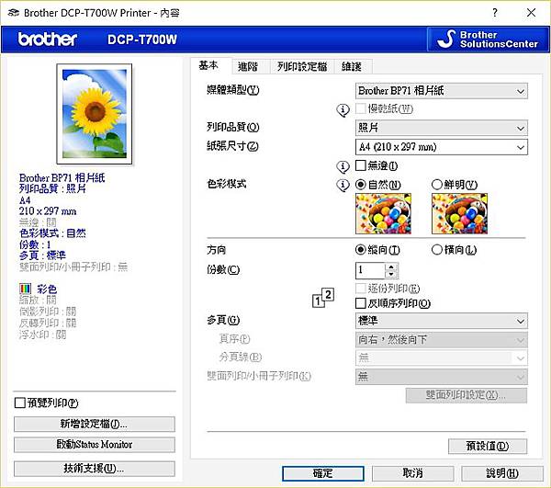Click the 自然 color sample image
This screenshot has width=551, height=488.
click(x=383, y=213)
